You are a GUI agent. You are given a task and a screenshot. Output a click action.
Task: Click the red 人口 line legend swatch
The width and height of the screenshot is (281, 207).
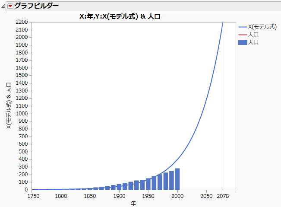[243, 35]
